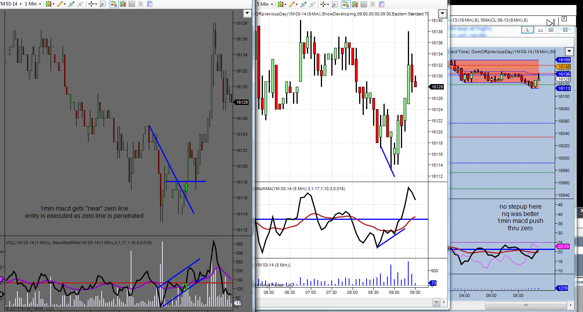This screenshot has height=312, width=583.
Task: Click the F button above 15 Min window
Action: [x=564, y=19]
